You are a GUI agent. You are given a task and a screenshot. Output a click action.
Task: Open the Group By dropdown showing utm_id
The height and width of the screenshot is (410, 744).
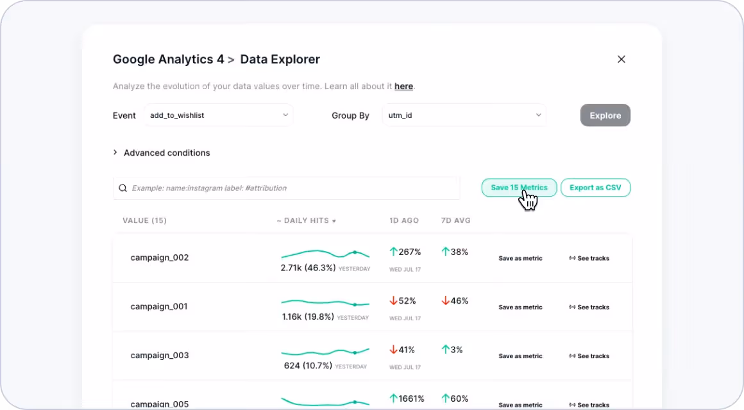464,115
